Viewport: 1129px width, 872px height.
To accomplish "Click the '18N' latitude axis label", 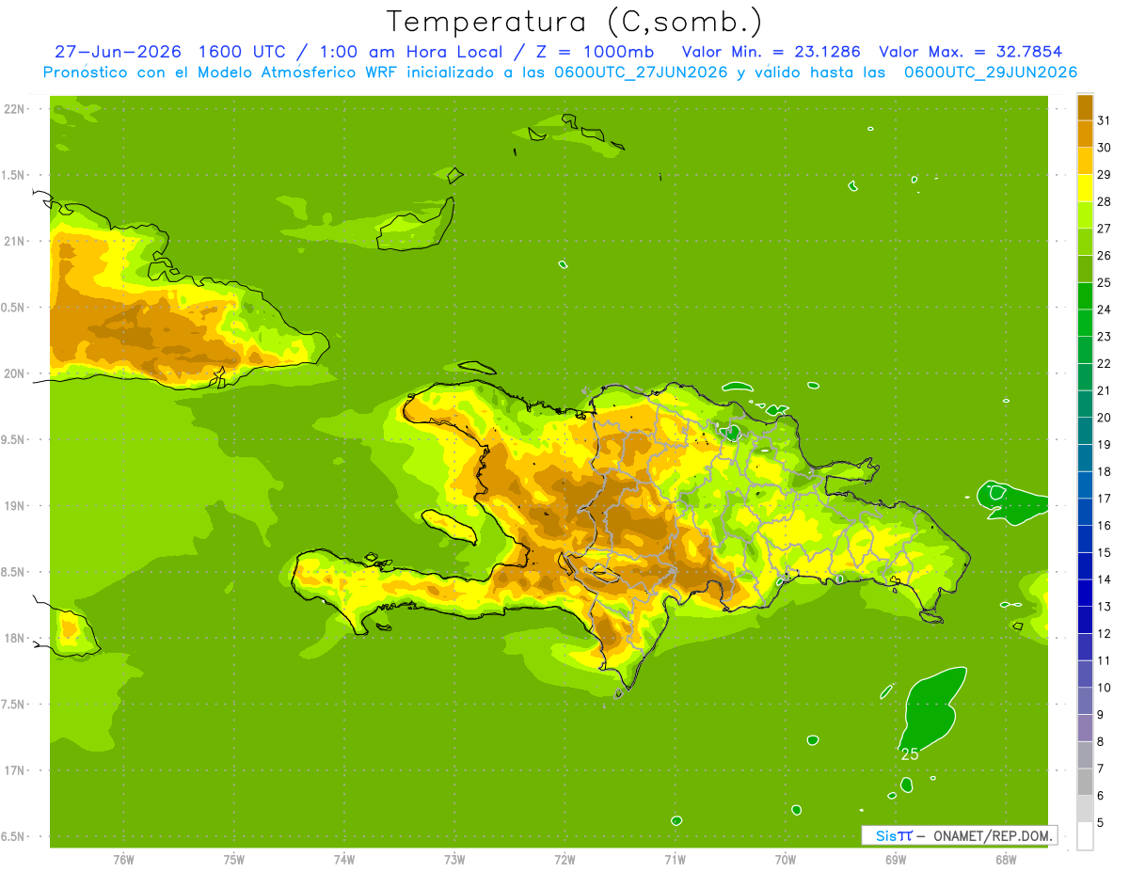I will [16, 638].
